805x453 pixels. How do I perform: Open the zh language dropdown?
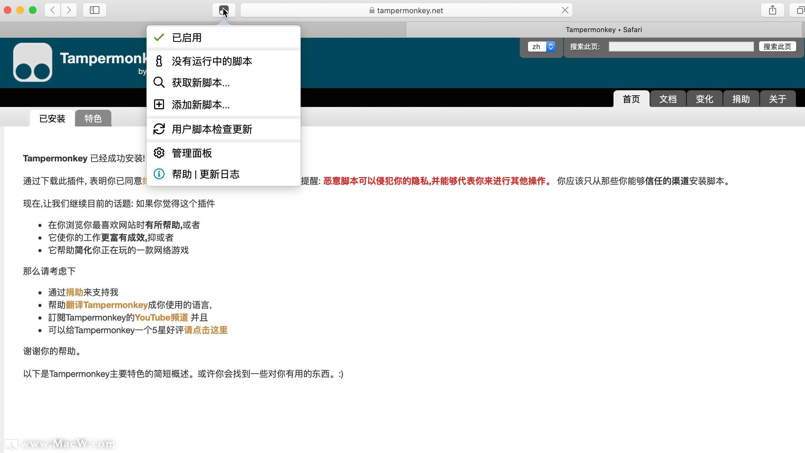(x=541, y=47)
